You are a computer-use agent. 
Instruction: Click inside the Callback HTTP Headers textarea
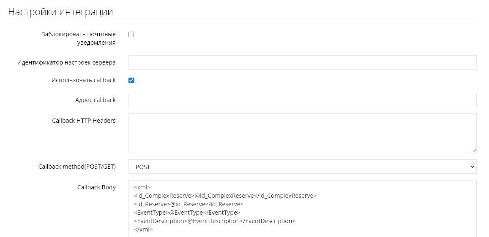[x=302, y=133]
